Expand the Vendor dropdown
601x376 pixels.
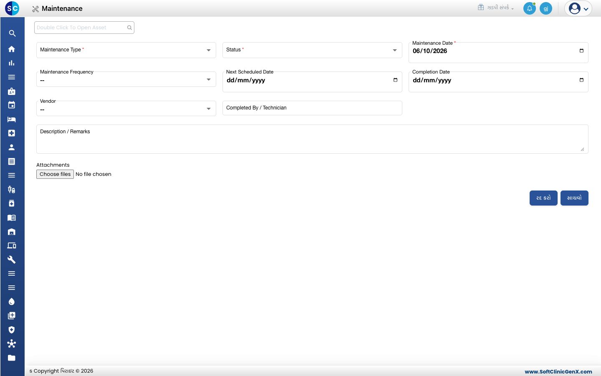tap(126, 109)
